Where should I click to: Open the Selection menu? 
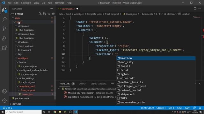pos(26,3)
